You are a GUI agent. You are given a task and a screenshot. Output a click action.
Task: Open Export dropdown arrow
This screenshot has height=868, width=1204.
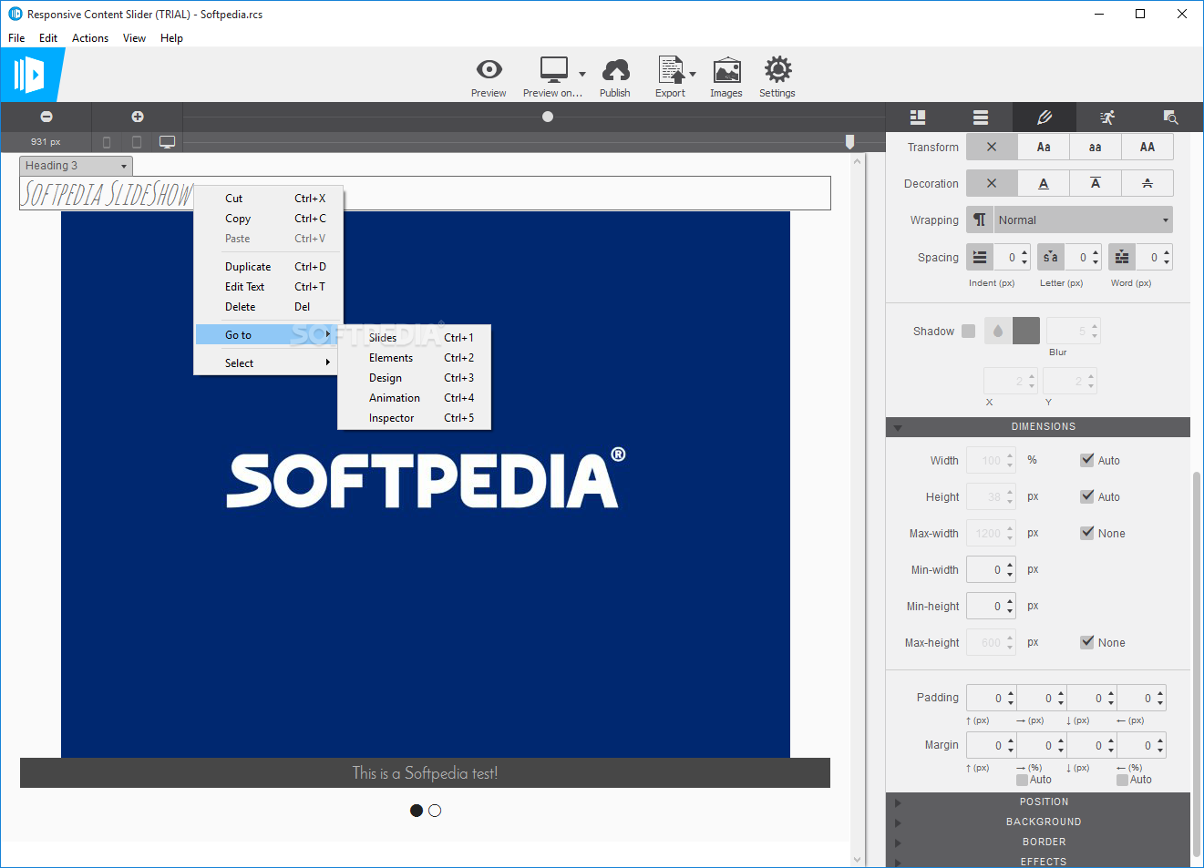(x=693, y=74)
